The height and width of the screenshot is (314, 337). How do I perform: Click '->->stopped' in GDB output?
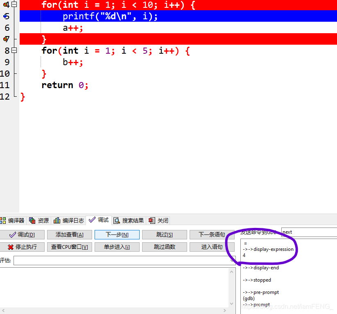[x=257, y=280]
